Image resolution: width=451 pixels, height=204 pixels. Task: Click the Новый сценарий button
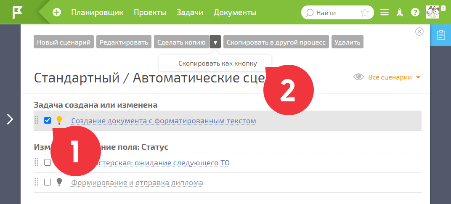click(64, 42)
